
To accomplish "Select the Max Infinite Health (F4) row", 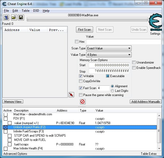I will click(x=80, y=149).
